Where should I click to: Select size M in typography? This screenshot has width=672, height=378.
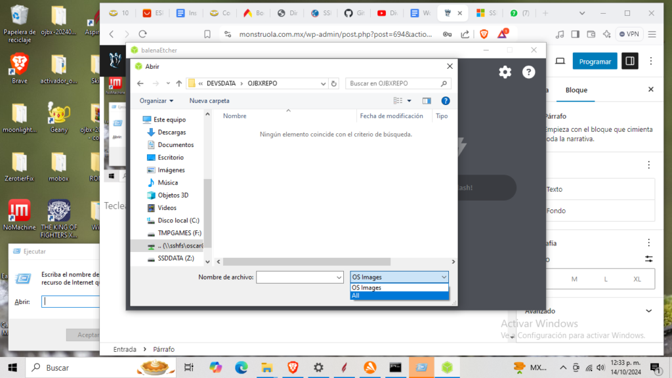pyautogui.click(x=574, y=279)
